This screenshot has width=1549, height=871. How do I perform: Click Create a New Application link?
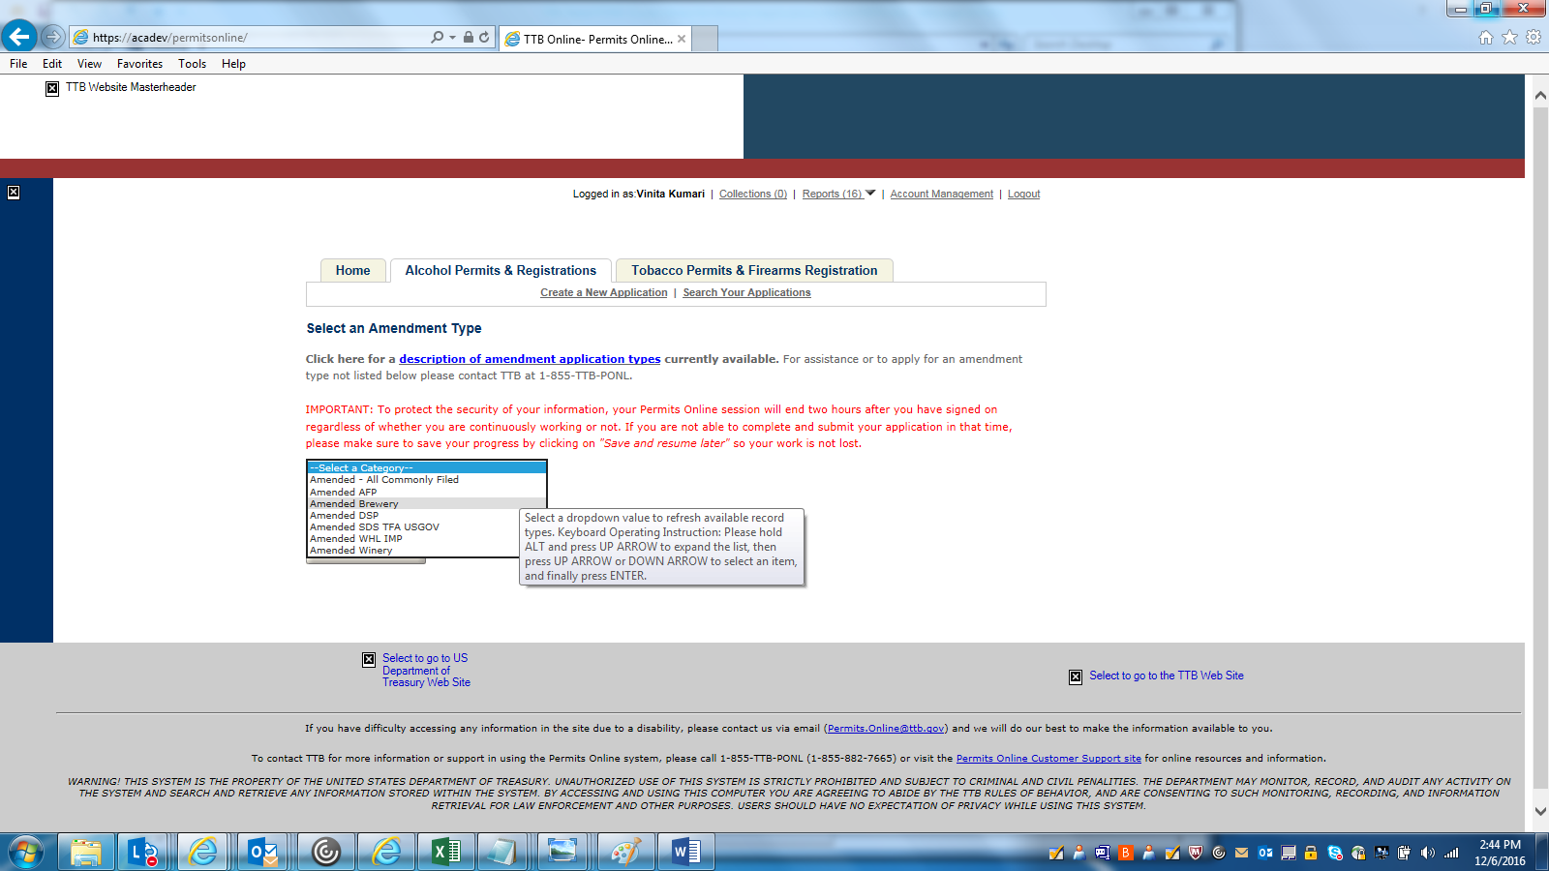coord(604,293)
